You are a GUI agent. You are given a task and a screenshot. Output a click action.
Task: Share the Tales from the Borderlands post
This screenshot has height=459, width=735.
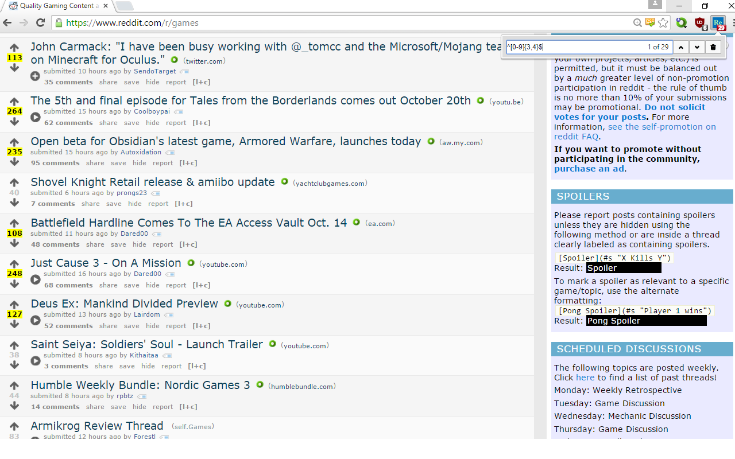[x=108, y=123]
